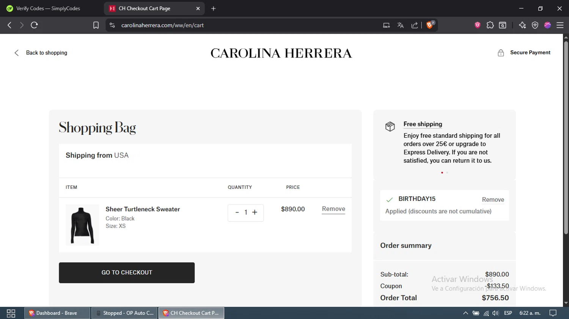Viewport: 569px width, 319px height.
Task: Click Back to shopping link
Action: point(46,53)
